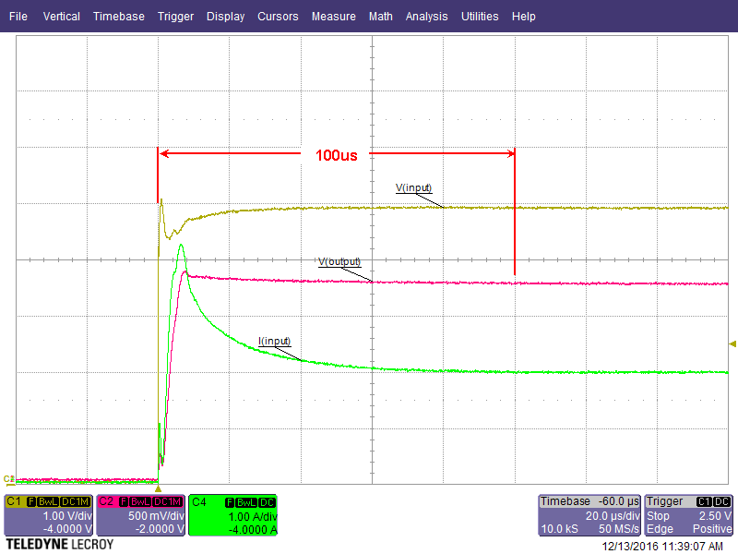Open the C4 channel descriptor box
Screen dimensions: 738x554
coord(233,515)
